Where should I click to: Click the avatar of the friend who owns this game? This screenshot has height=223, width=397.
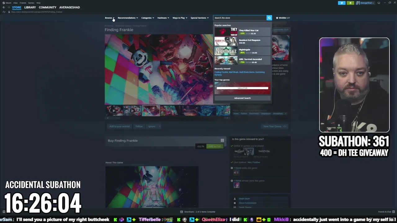[236, 185]
